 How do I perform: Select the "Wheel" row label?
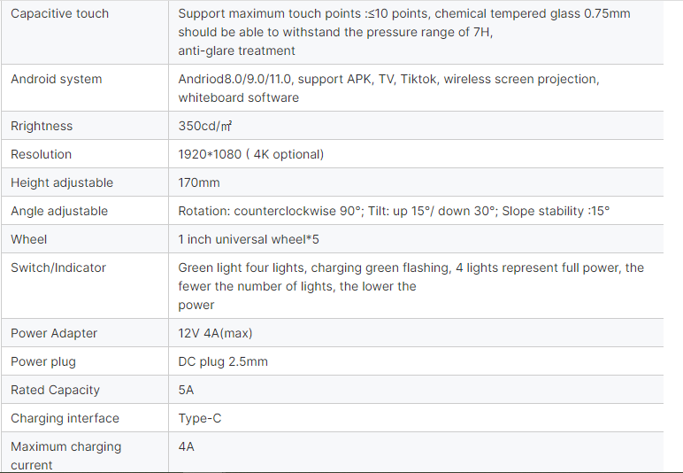point(29,240)
